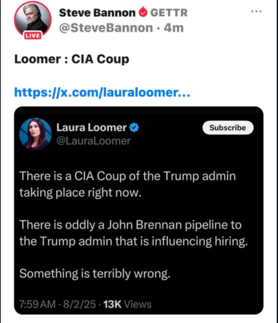
Task: Open the @SteveBannon handle link
Action: tap(106, 28)
